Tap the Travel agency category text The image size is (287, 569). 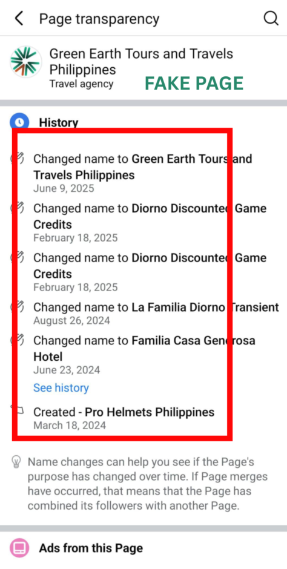[x=81, y=84]
